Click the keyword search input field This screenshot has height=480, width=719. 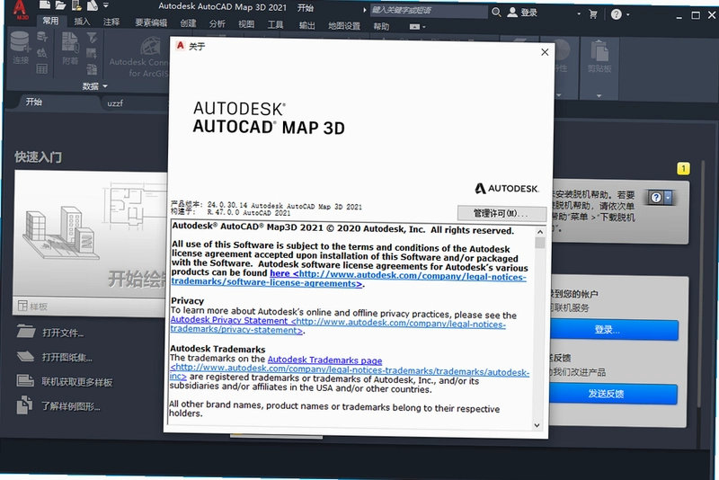pyautogui.click(x=429, y=10)
